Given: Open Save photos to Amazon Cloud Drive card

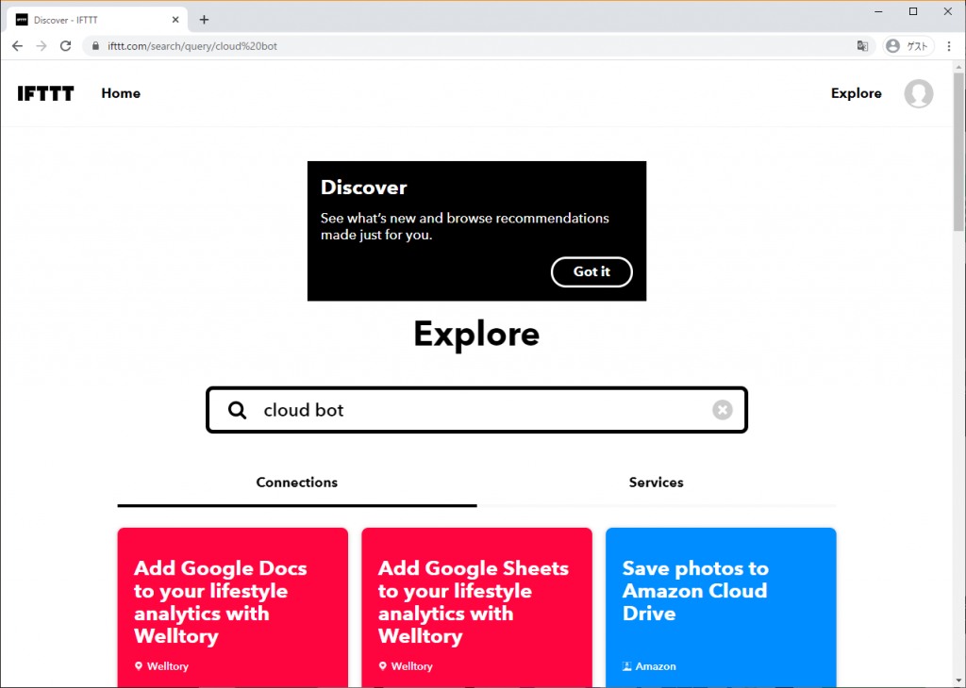Looking at the screenshot, I should tap(721, 607).
